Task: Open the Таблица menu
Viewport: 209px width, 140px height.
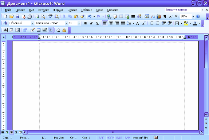Action: click(87, 10)
